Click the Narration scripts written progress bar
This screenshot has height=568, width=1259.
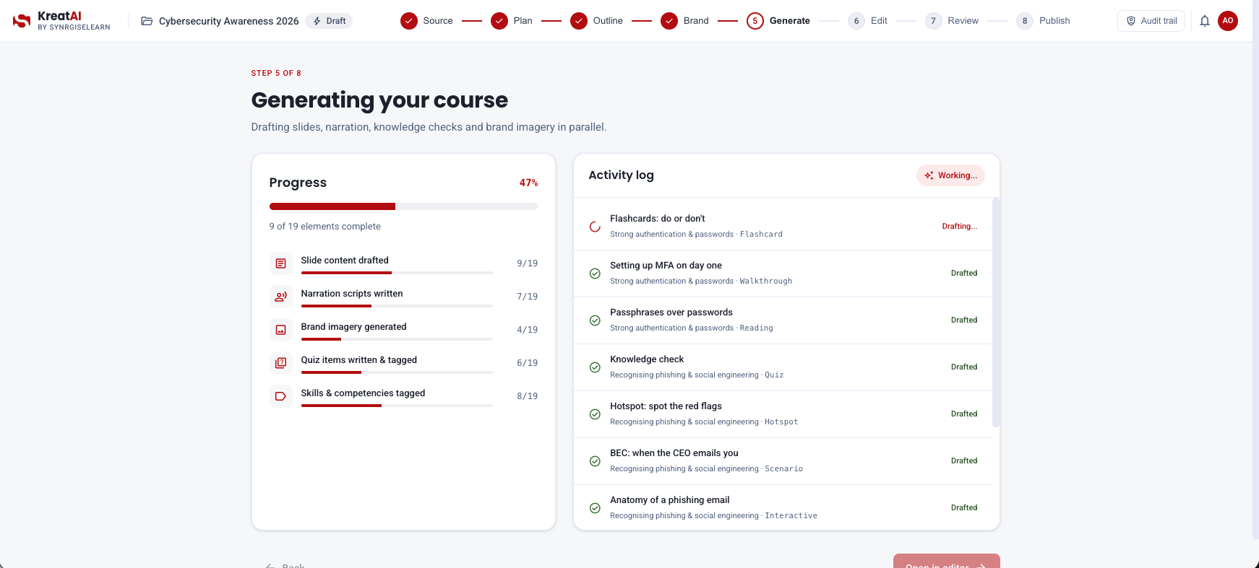pyautogui.click(x=397, y=306)
